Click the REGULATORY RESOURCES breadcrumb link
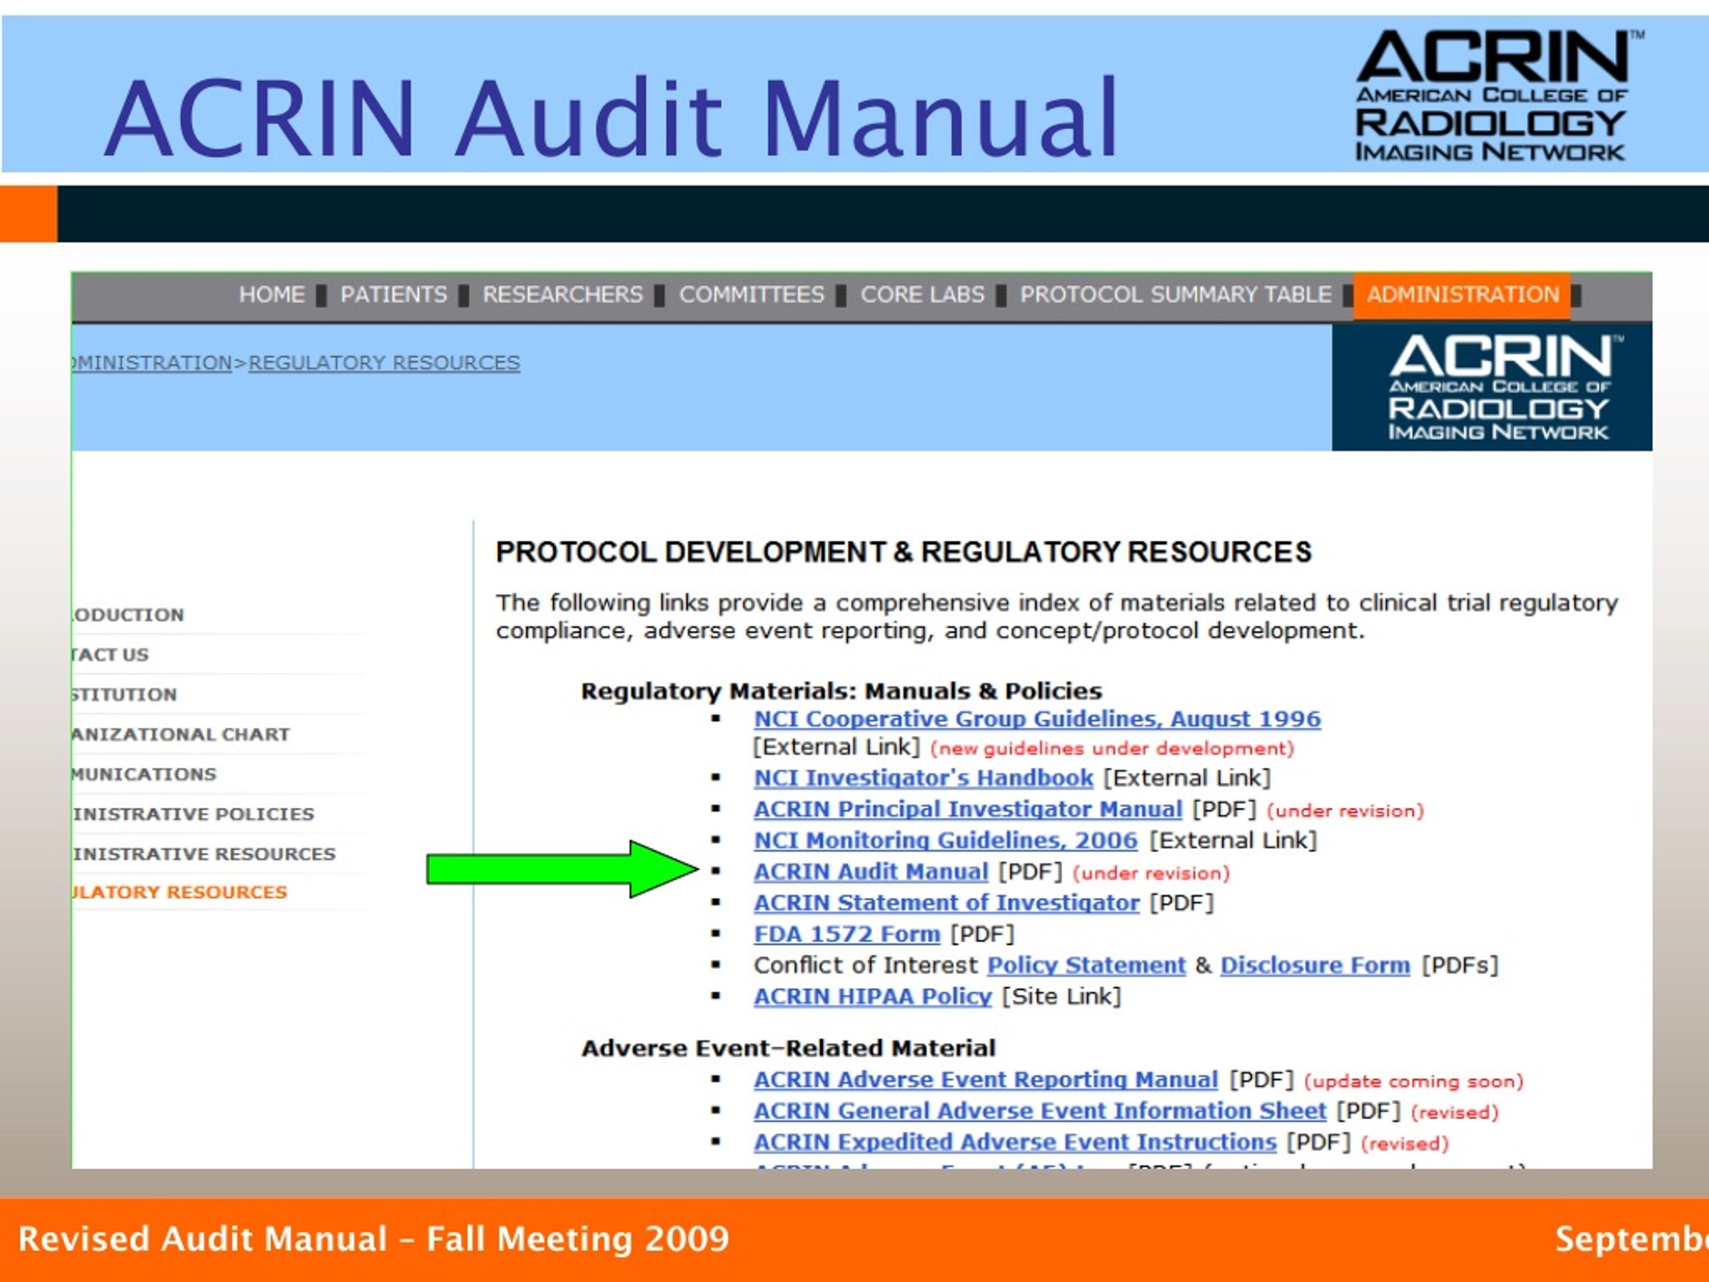Viewport: 1709px width, 1282px height. point(384,363)
